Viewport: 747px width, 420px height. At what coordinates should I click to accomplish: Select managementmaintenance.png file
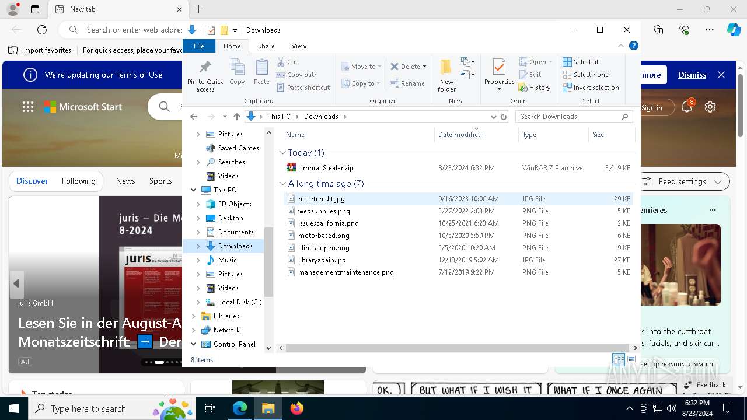tap(345, 272)
